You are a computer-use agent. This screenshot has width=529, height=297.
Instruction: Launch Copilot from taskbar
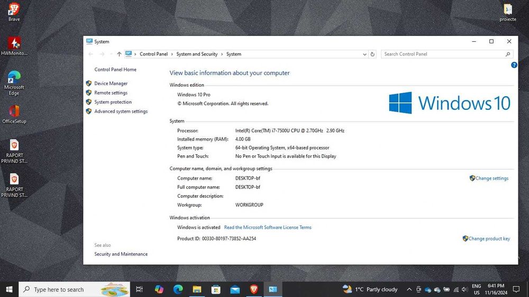(x=159, y=289)
